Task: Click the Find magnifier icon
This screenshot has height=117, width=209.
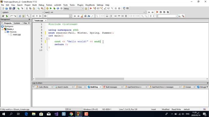Action: pyautogui.click(x=39, y=8)
